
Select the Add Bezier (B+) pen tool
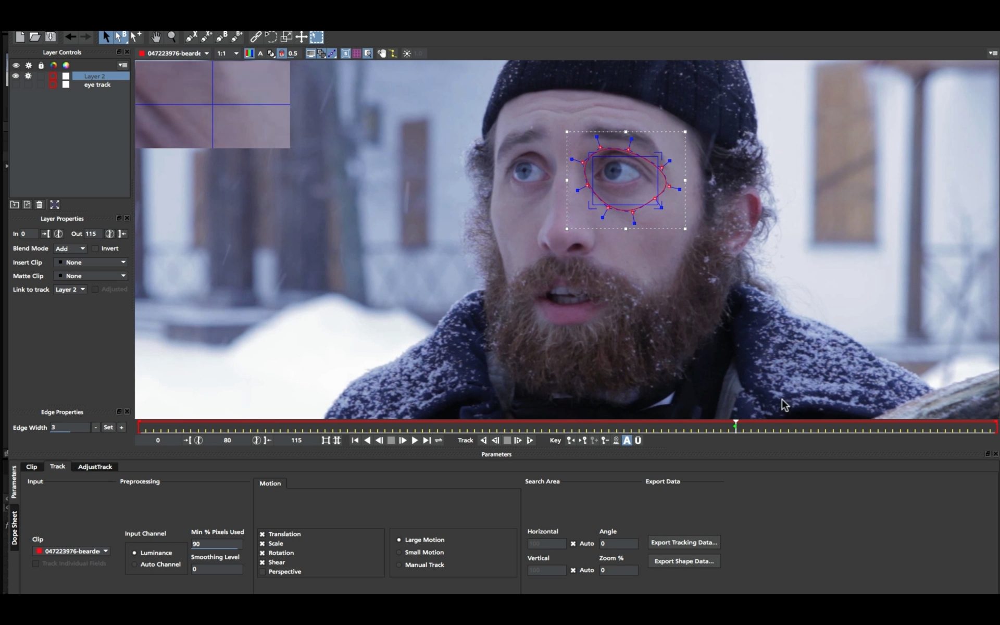pyautogui.click(x=237, y=37)
